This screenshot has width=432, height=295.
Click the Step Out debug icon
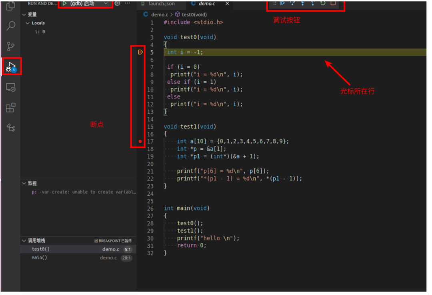point(313,3)
